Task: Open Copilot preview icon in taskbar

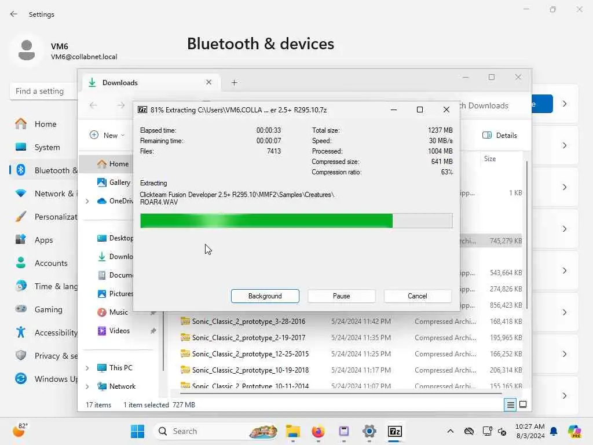Action: pos(574,431)
